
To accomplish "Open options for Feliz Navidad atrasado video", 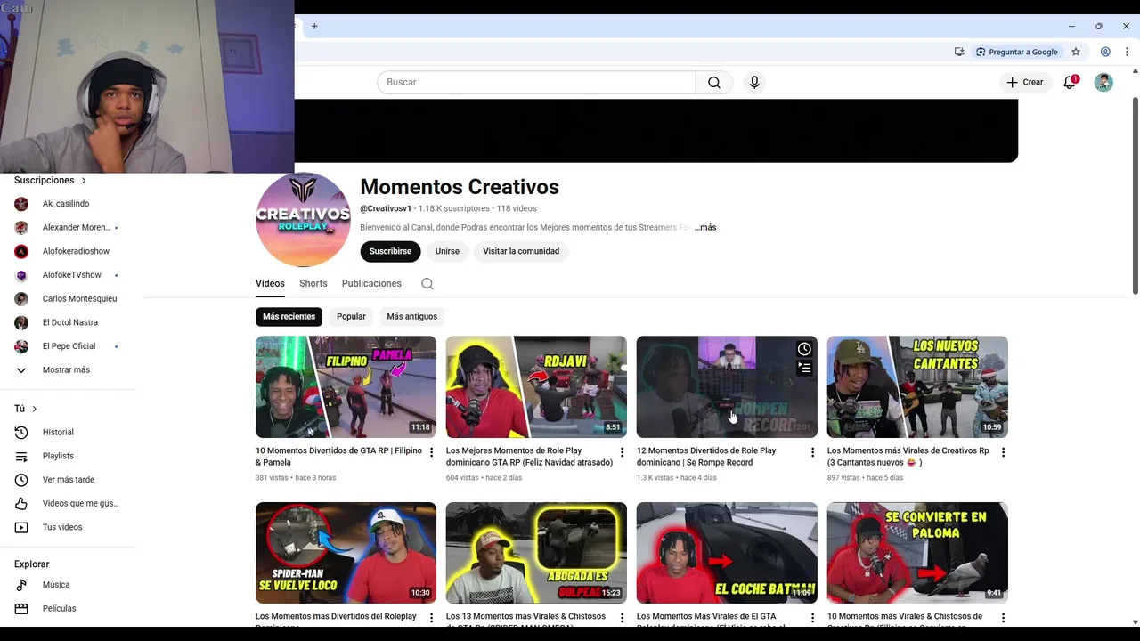I will (622, 452).
